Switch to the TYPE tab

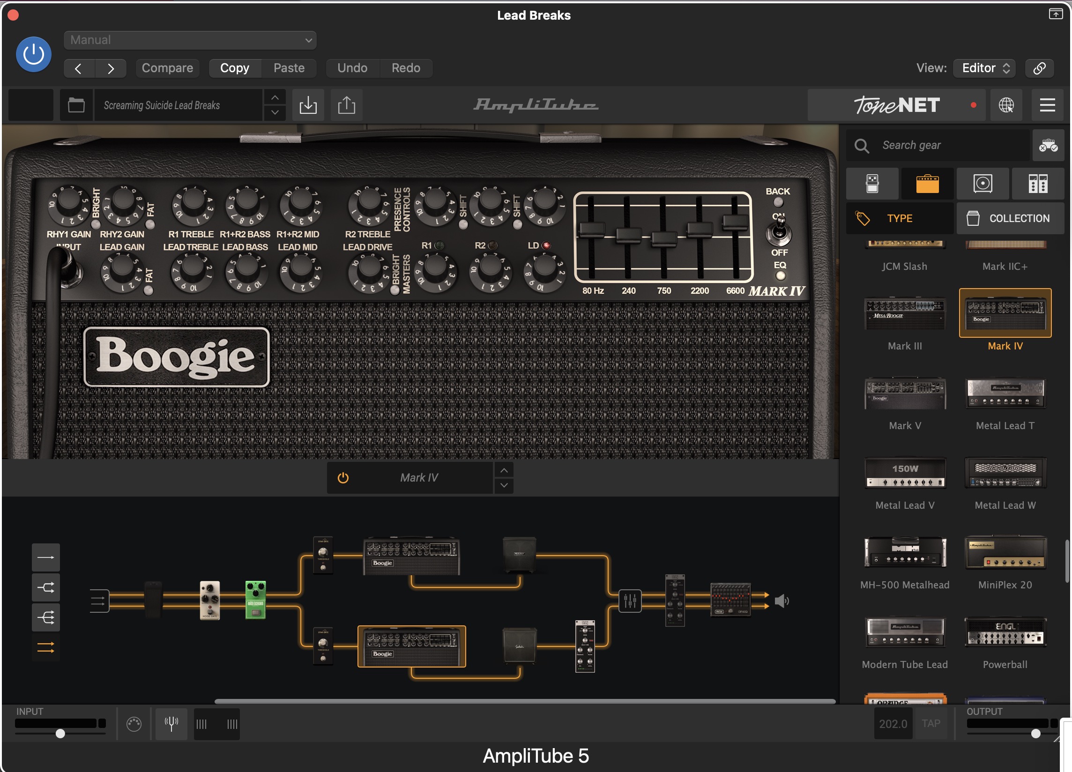[x=900, y=218]
